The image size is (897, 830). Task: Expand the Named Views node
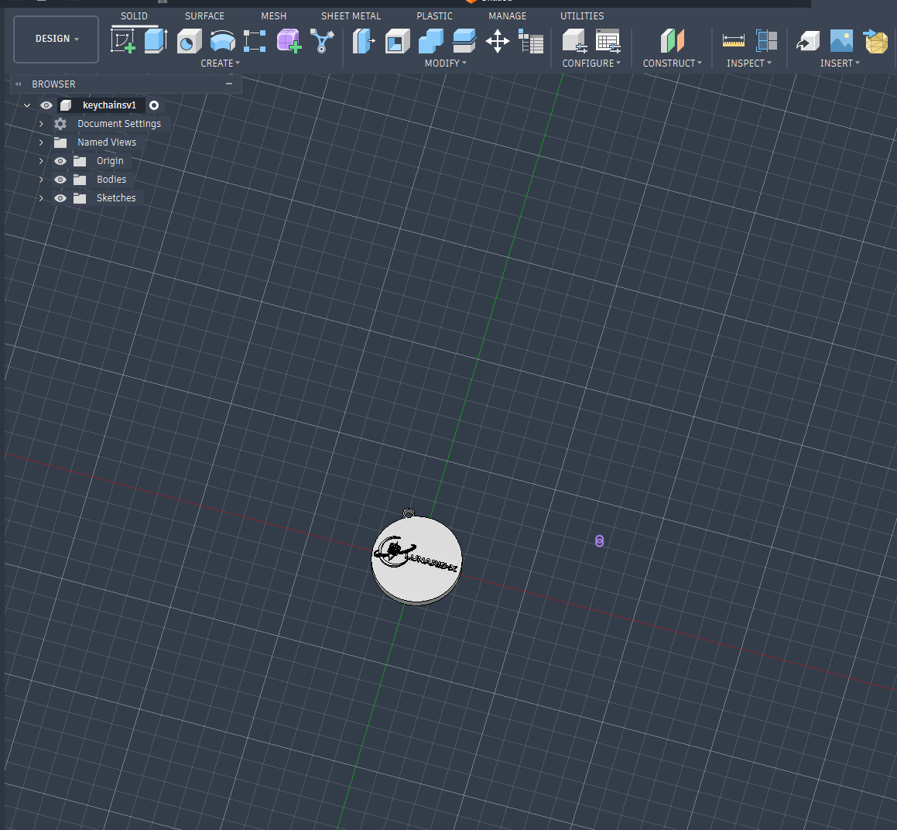click(x=41, y=142)
